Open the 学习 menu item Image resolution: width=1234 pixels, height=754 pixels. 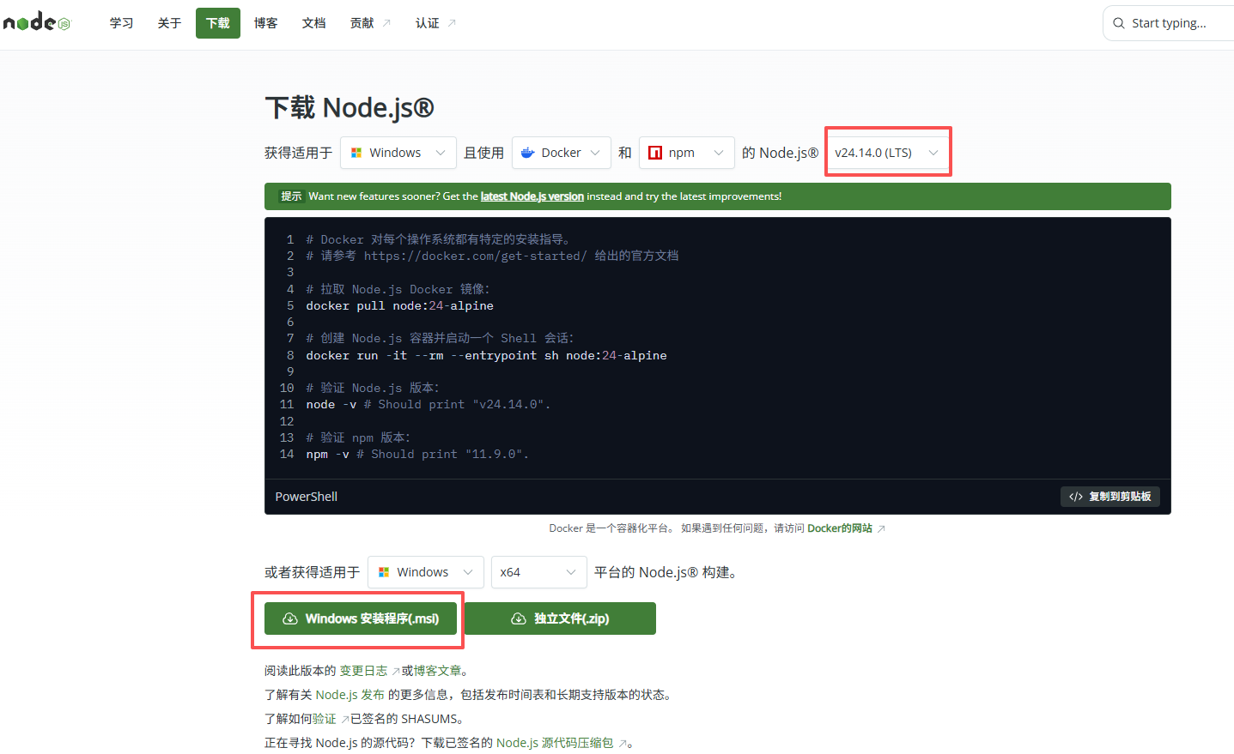121,23
